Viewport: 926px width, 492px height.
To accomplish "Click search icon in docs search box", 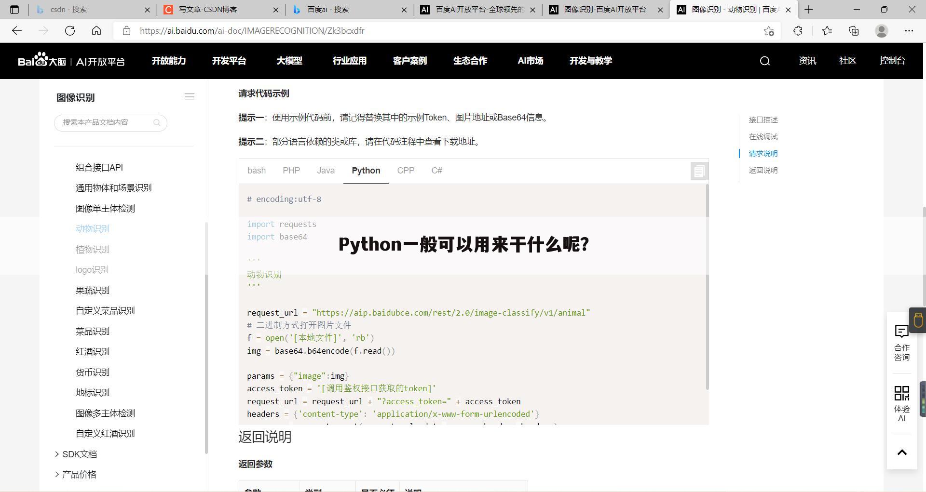I will 157,123.
